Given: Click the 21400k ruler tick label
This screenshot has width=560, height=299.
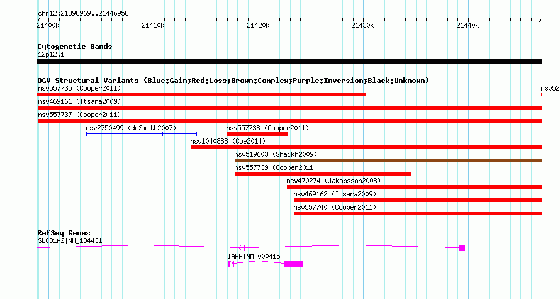Looking at the screenshot, I should [48, 25].
